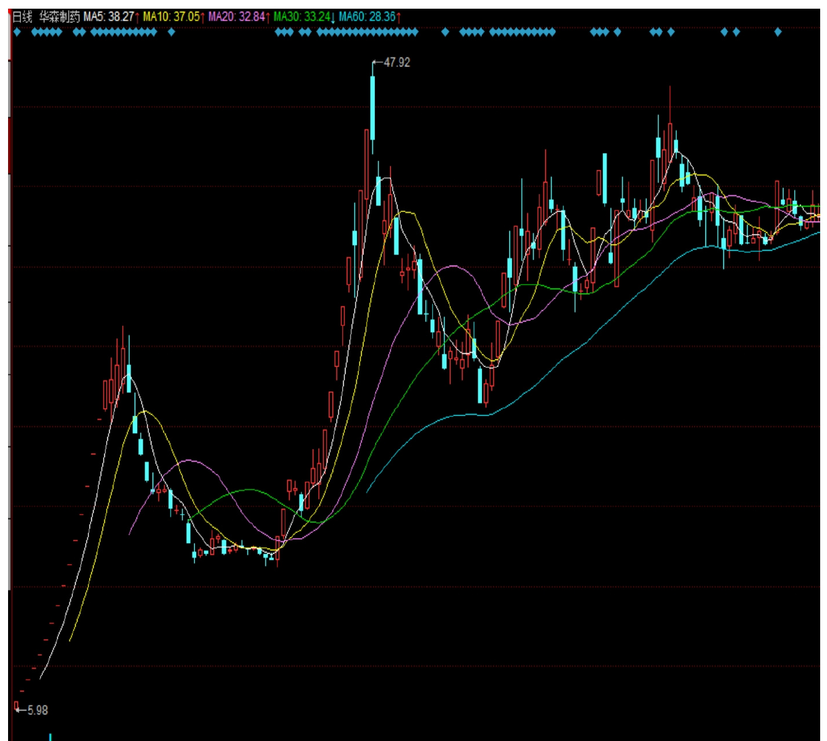Select the MA5 indicator label
The width and height of the screenshot is (827, 741).
click(x=109, y=17)
